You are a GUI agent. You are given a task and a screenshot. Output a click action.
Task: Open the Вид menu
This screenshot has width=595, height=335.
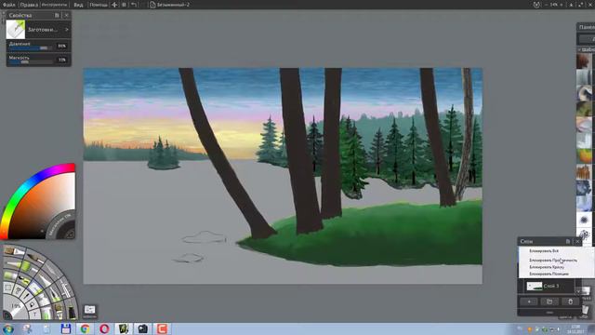(78, 5)
